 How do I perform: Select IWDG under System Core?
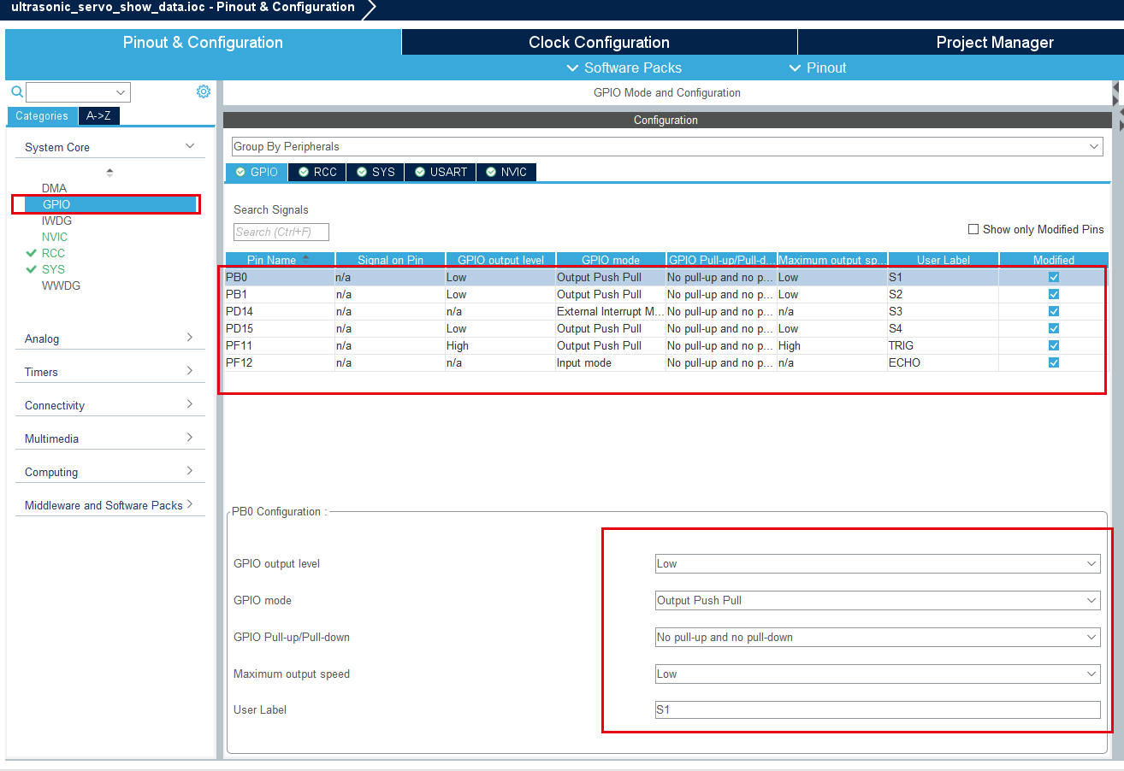click(x=56, y=221)
